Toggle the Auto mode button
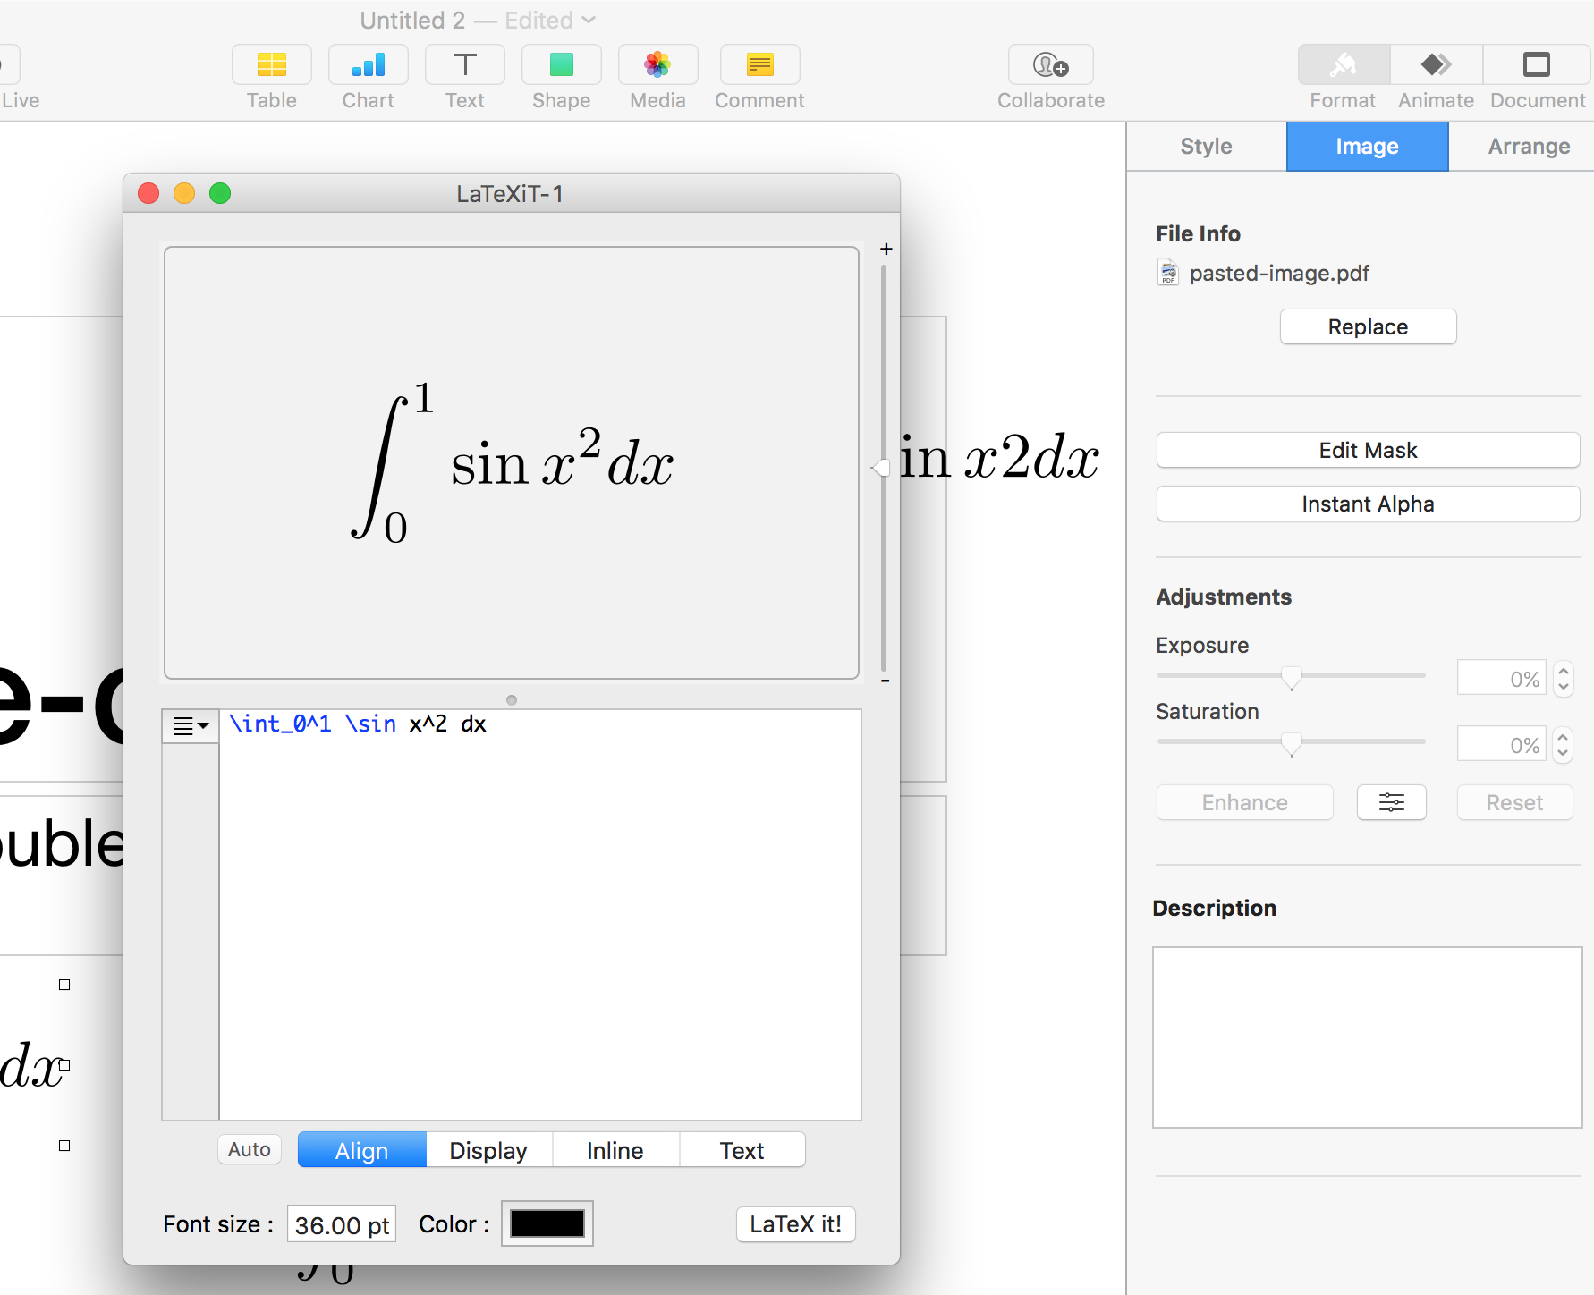The width and height of the screenshot is (1594, 1295). (250, 1149)
